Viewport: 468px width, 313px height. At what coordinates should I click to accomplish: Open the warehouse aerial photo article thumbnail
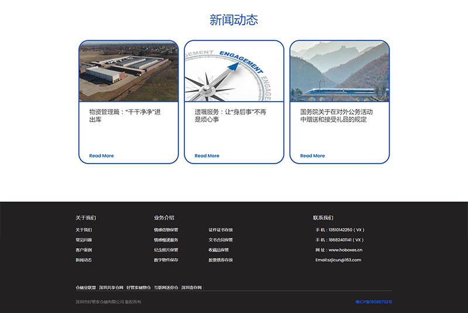(x=129, y=71)
